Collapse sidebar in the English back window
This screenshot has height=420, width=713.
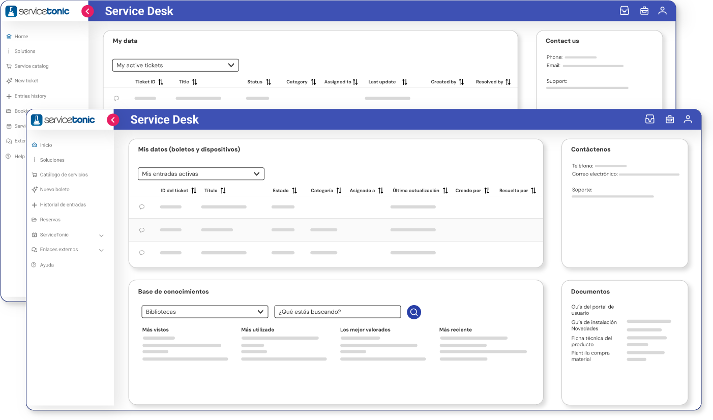point(87,11)
